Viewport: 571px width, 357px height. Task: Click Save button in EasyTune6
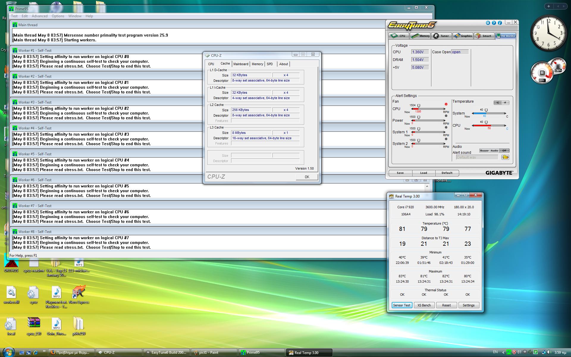pyautogui.click(x=400, y=173)
